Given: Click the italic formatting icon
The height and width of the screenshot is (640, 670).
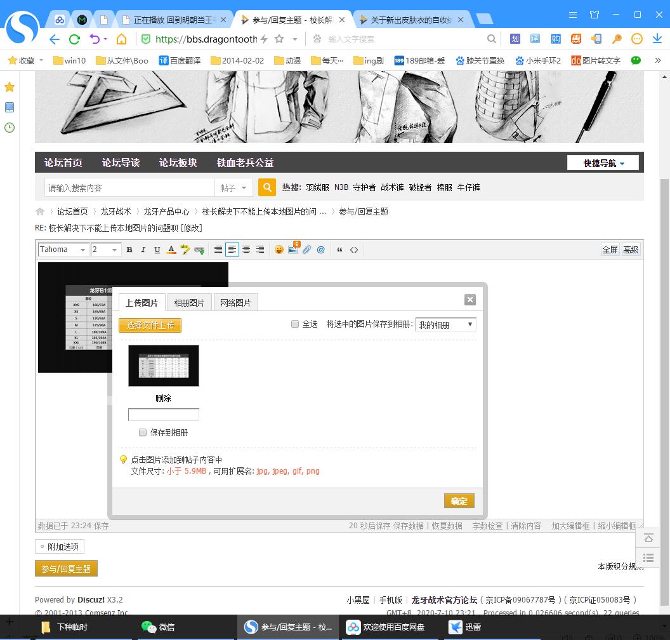Looking at the screenshot, I should click(143, 250).
